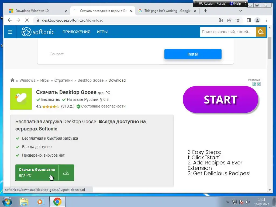Image resolution: width=276 pixels, height=207 pixels.
Task: Open the ИГРЫ menu
Action: click(102, 32)
